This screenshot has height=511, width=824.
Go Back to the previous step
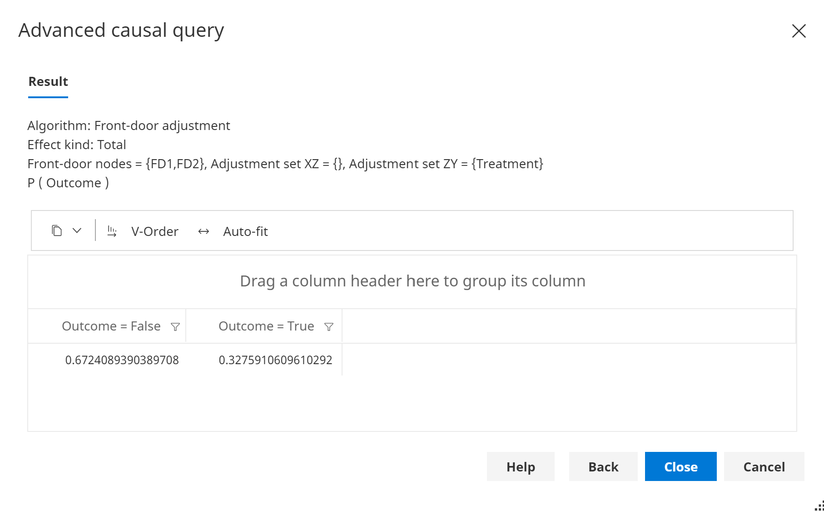pyautogui.click(x=603, y=467)
